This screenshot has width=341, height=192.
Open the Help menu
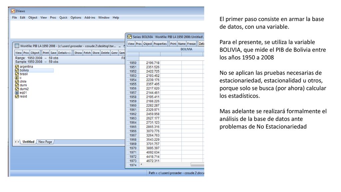[116, 17]
